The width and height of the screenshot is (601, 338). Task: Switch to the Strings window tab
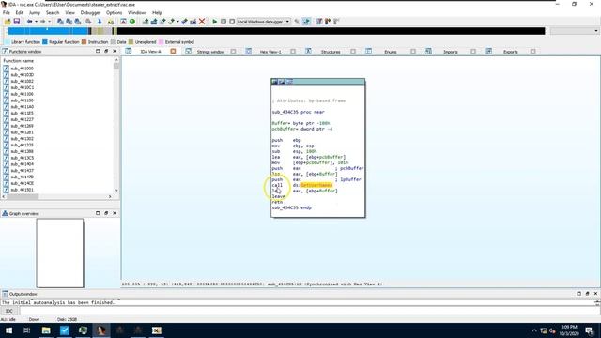click(x=210, y=52)
